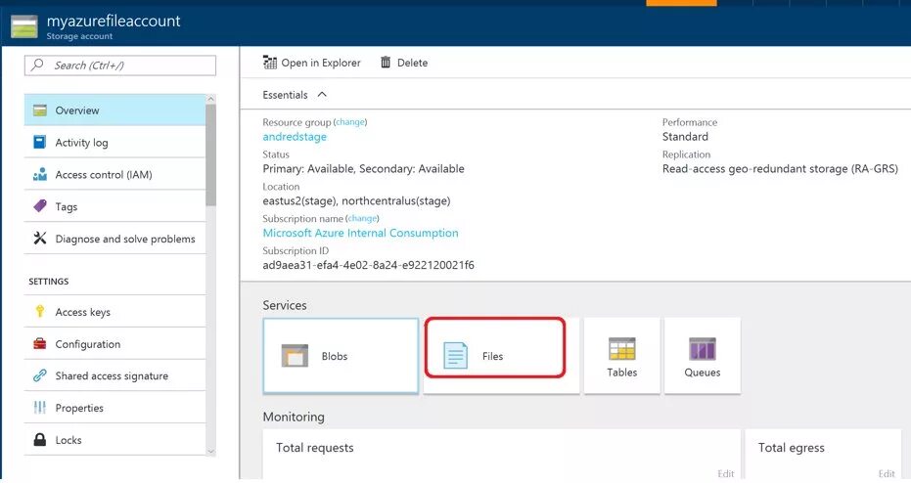911x483 pixels.
Task: Open Diagnose and solve problems
Action: (x=115, y=238)
